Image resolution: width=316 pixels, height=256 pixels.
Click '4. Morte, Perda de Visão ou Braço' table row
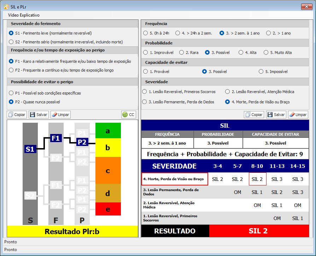(225, 179)
